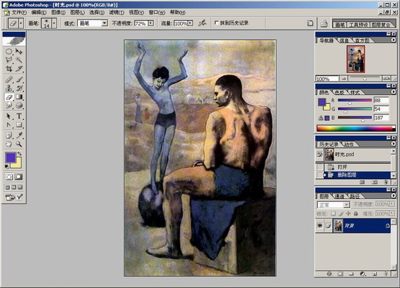The image size is (400, 288).
Task: Switch to Standard editing mode
Action: (9, 177)
